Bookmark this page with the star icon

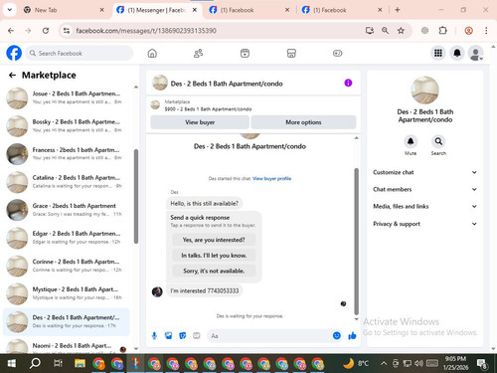pyautogui.click(x=401, y=31)
